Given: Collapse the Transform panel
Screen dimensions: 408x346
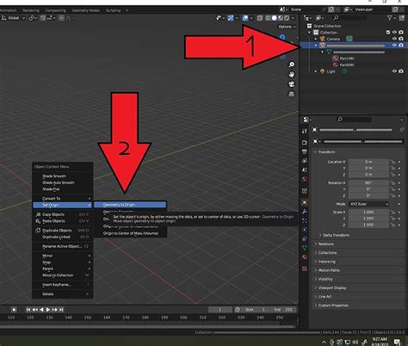Looking at the screenshot, I should tap(326, 152).
